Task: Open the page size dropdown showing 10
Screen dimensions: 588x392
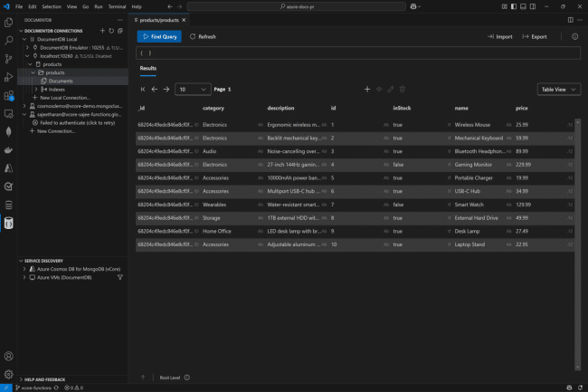Action: 193,90
